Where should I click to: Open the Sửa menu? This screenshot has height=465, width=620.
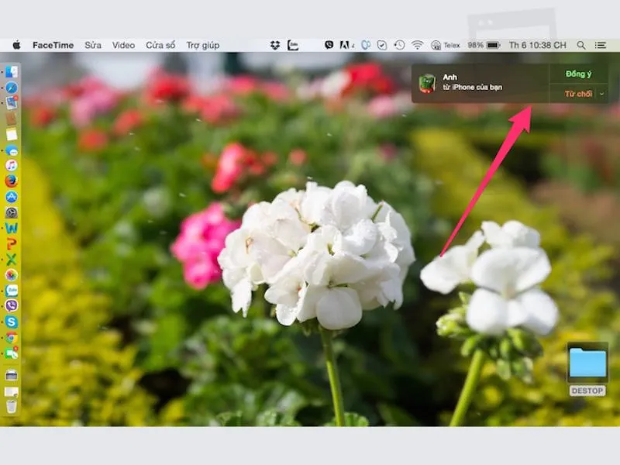tap(93, 45)
